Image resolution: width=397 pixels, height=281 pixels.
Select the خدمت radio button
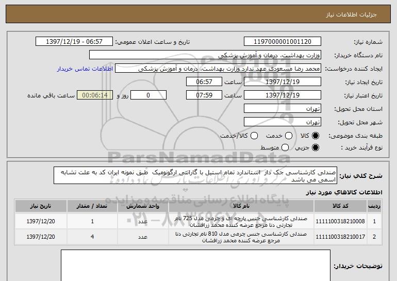tap(289, 136)
